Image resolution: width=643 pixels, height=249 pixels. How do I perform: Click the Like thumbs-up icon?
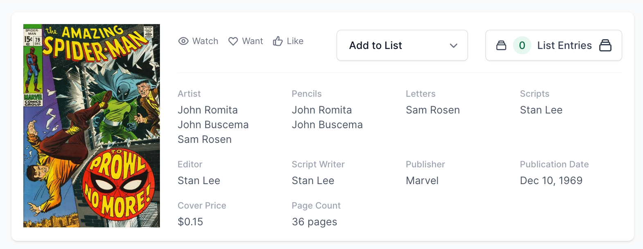[x=278, y=41]
